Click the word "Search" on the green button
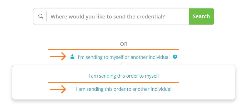Viewport: 245px width, 104px height. (201, 16)
